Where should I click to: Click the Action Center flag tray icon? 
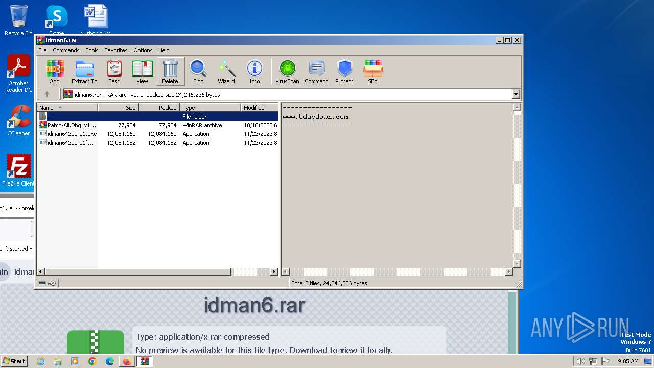(605, 361)
